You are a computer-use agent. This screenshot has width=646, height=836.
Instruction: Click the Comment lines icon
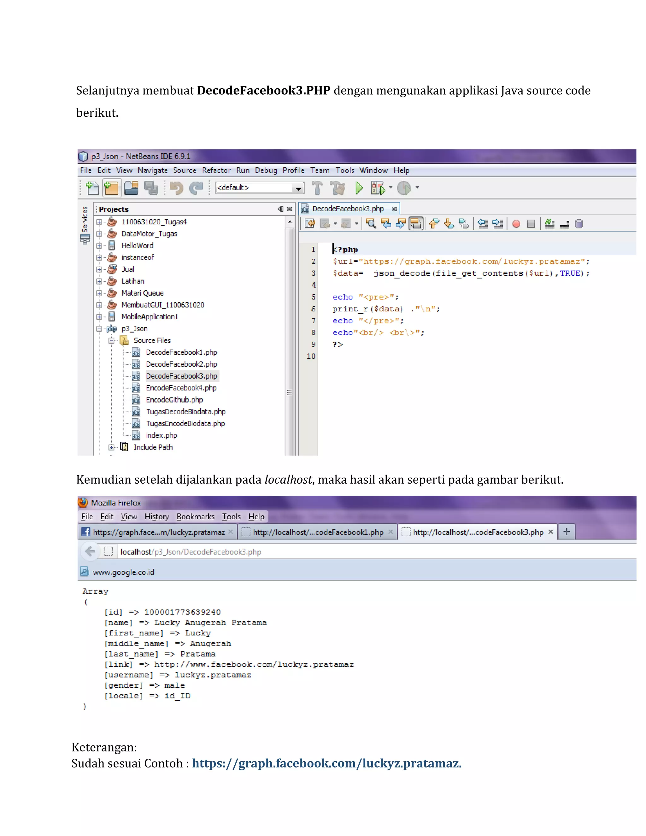pyautogui.click(x=550, y=224)
